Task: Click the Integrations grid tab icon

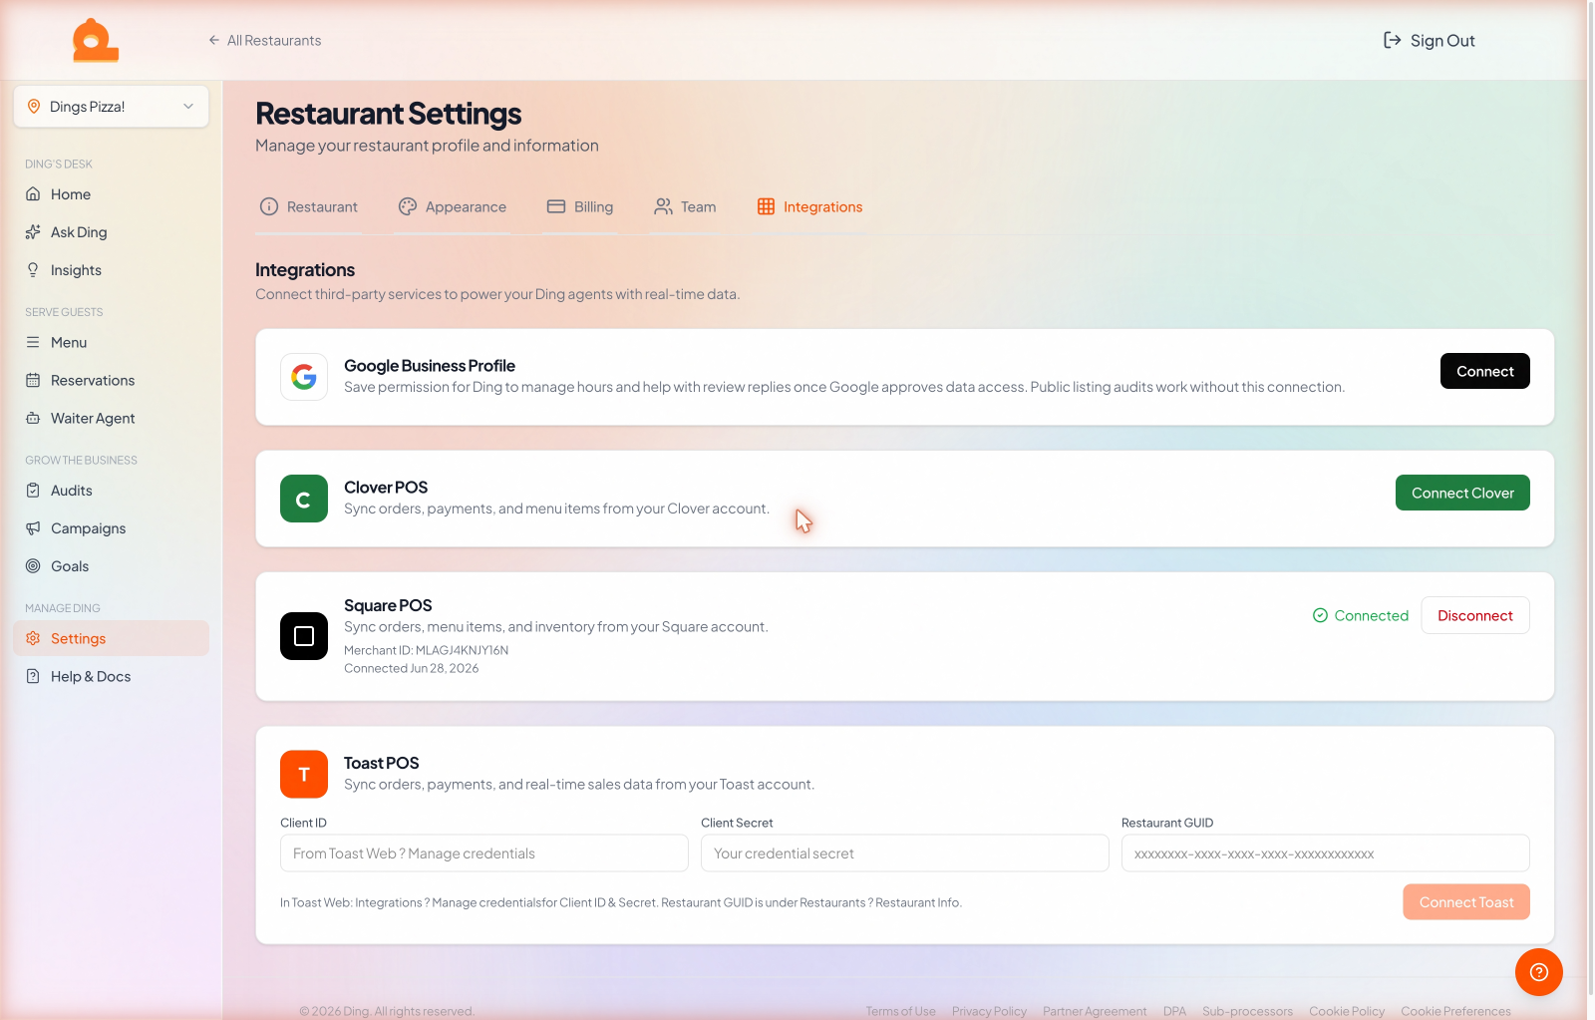Action: point(766,206)
